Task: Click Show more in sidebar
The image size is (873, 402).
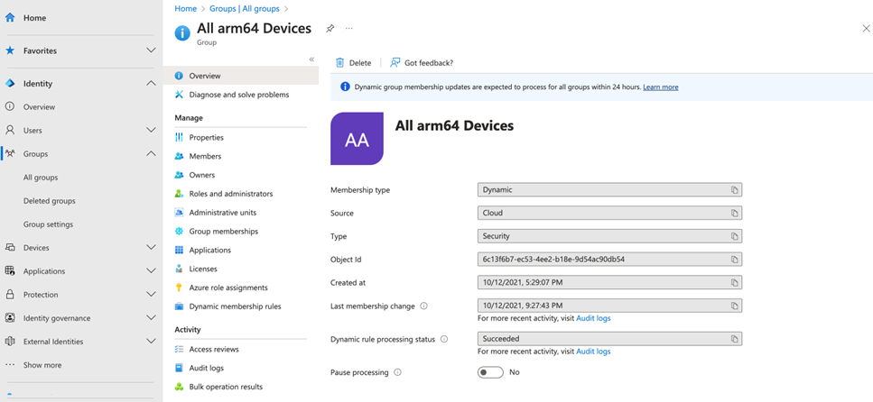Action: tap(42, 365)
